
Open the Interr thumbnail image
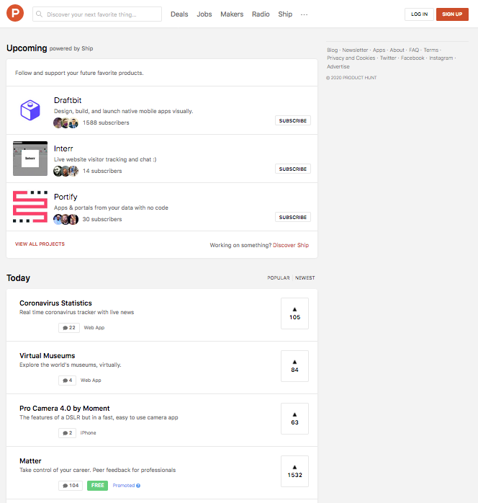30,159
